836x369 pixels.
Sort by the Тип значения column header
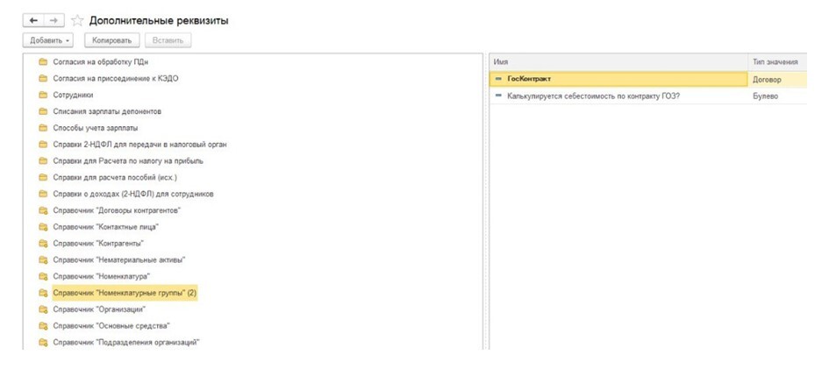click(777, 61)
